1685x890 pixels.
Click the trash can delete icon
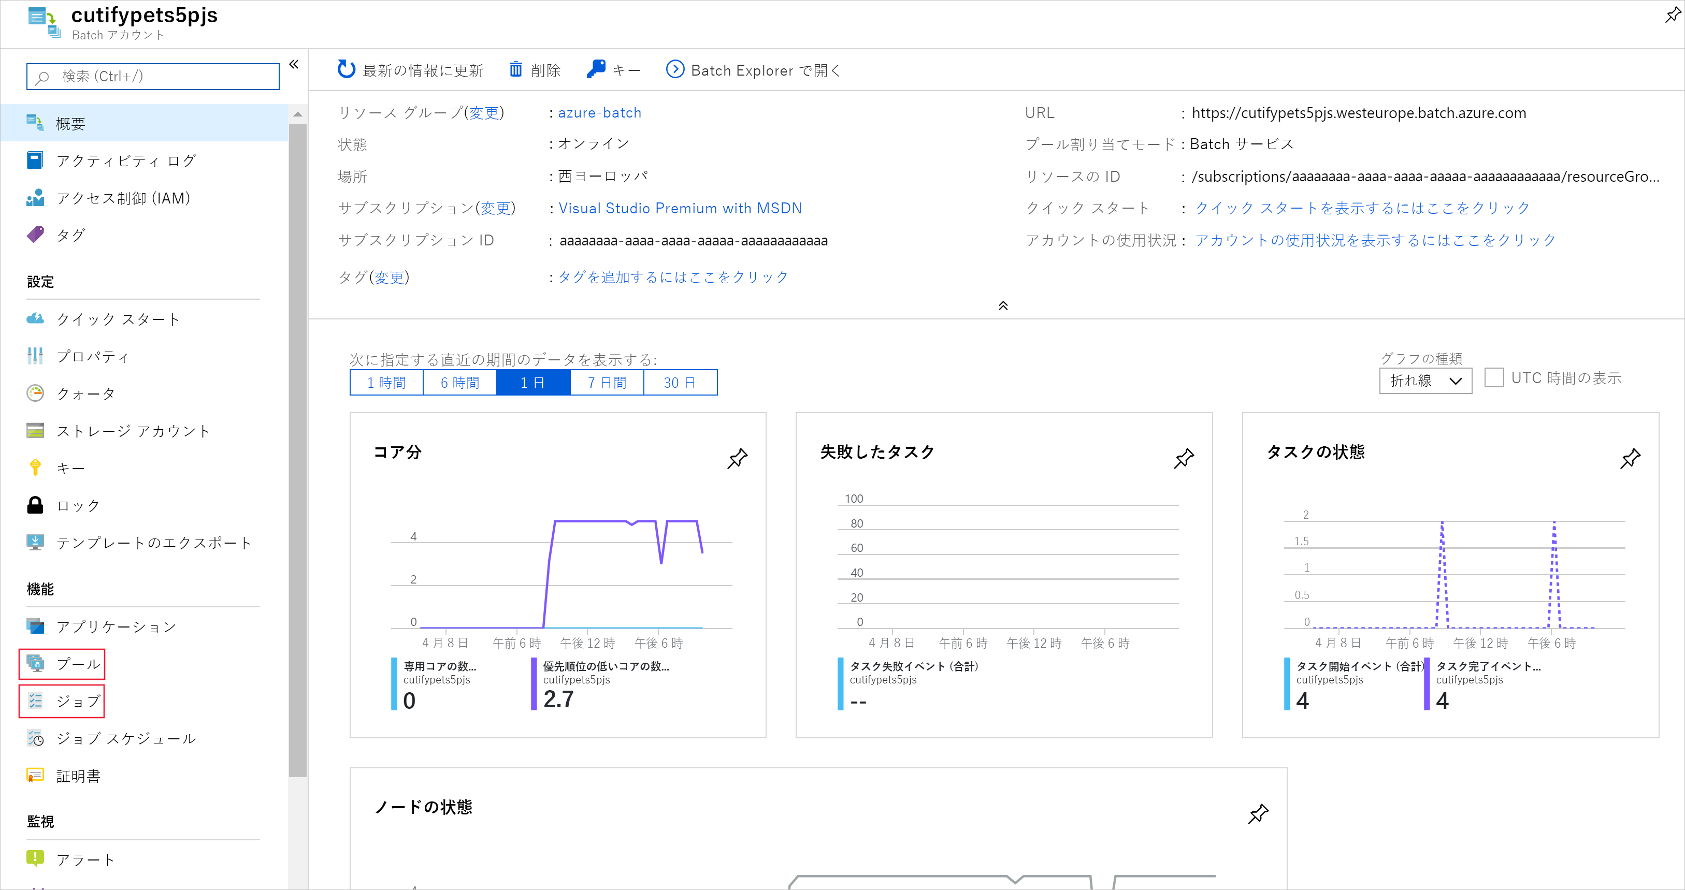click(515, 69)
